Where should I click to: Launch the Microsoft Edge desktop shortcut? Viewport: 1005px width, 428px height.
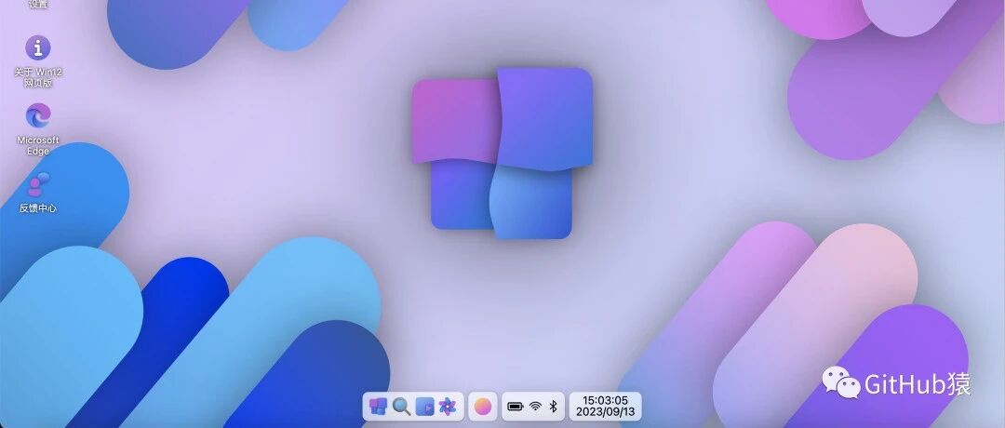pyautogui.click(x=38, y=128)
